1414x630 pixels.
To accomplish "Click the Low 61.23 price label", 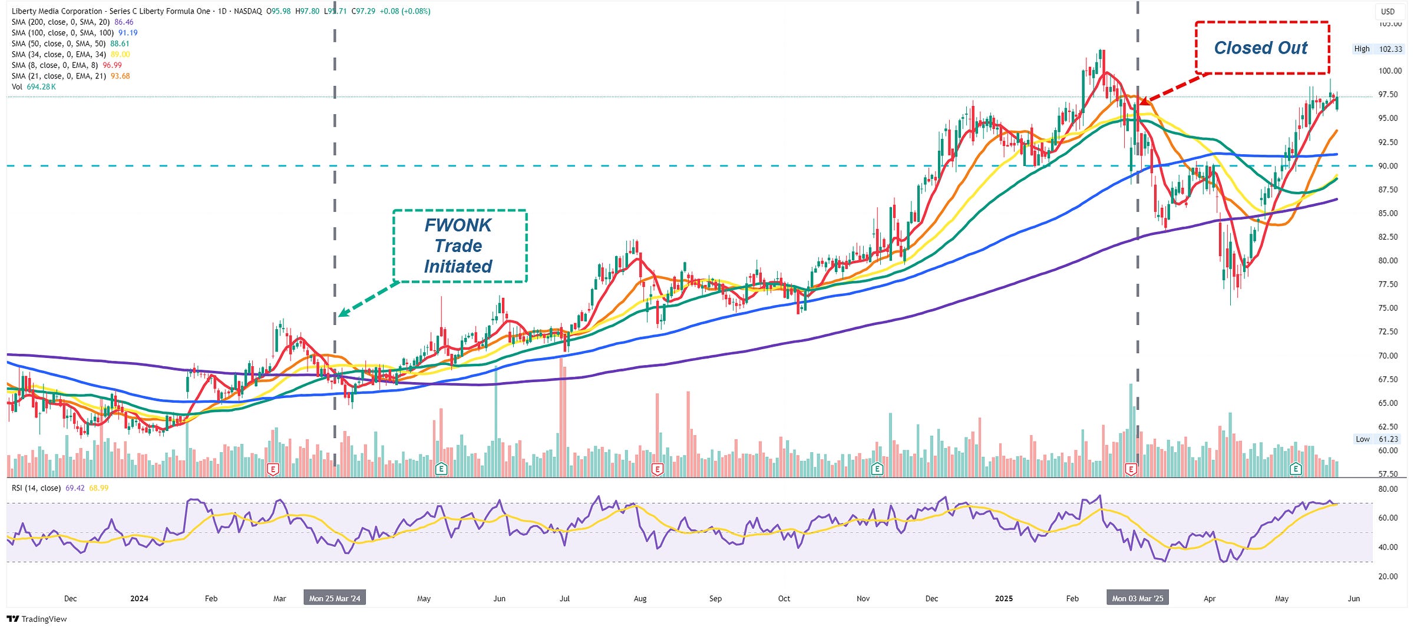I will click(1377, 439).
